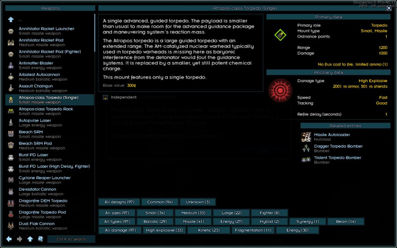Select the All designs (97) filter
Screen dimensions: 397x248
tap(119, 202)
